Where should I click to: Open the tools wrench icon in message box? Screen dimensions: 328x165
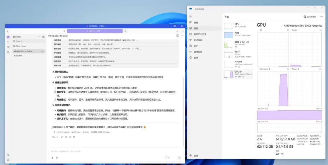click(57, 158)
